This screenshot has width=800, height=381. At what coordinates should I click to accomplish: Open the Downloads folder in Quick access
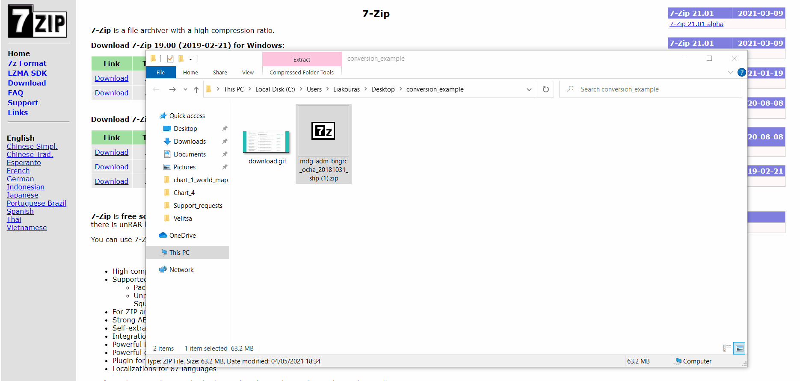click(x=190, y=142)
